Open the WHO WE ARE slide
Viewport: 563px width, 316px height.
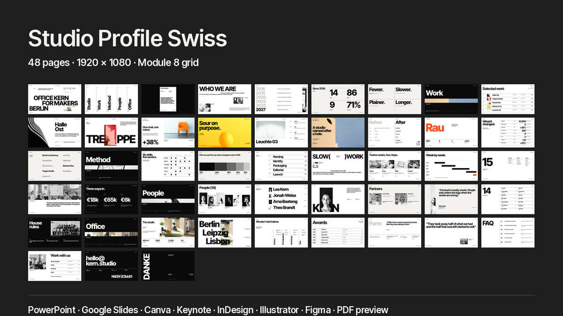point(225,99)
